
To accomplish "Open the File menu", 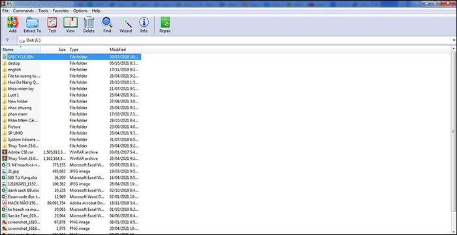I will tap(5, 11).
